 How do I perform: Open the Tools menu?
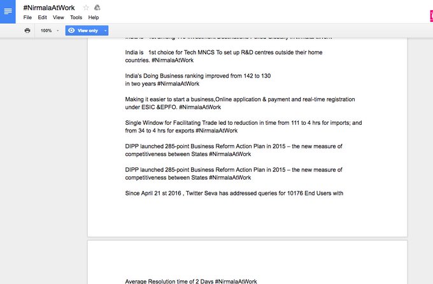click(76, 17)
